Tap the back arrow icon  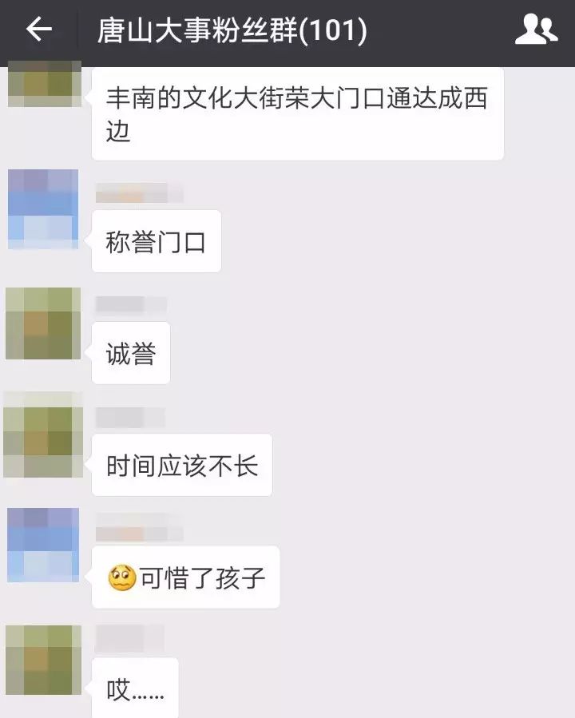click(38, 30)
